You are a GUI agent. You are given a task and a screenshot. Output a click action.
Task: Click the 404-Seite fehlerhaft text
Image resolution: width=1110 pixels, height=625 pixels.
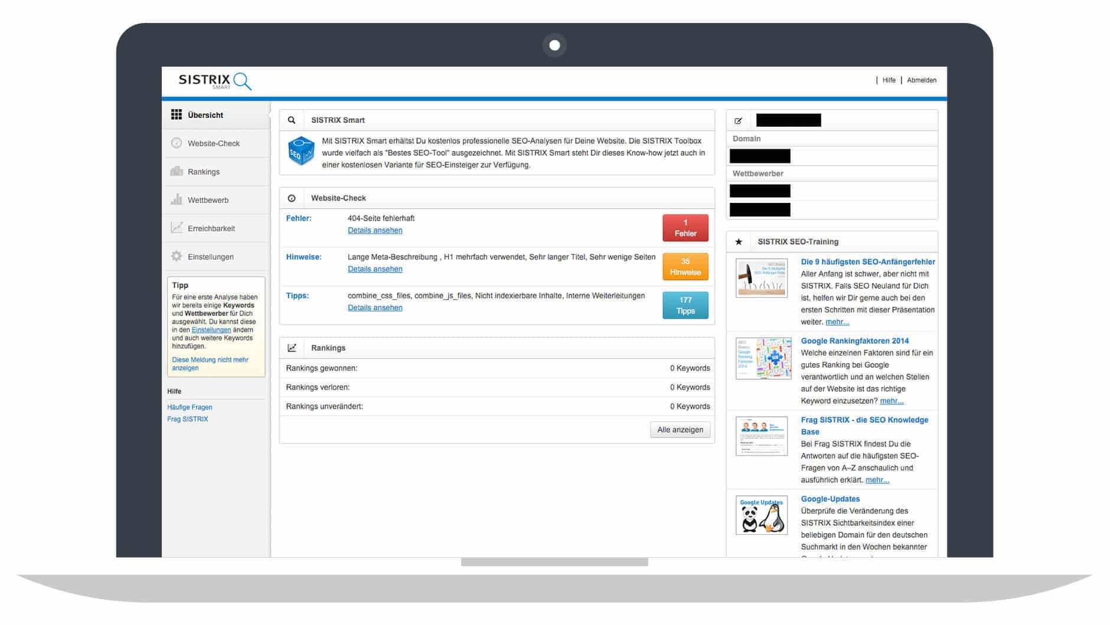point(381,218)
